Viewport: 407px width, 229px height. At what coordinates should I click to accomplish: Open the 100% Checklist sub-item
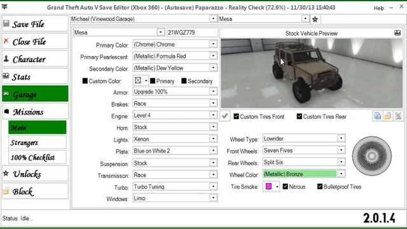pyautogui.click(x=37, y=157)
